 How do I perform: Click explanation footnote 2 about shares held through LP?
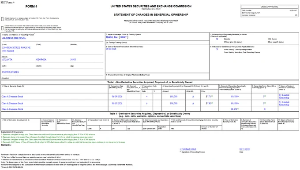(x=47, y=137)
